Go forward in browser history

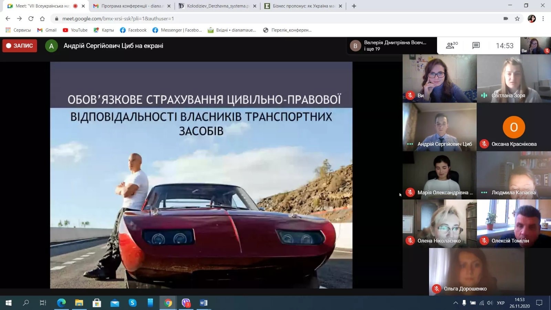click(x=19, y=19)
